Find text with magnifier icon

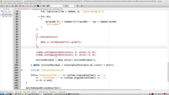pos(66,6)
